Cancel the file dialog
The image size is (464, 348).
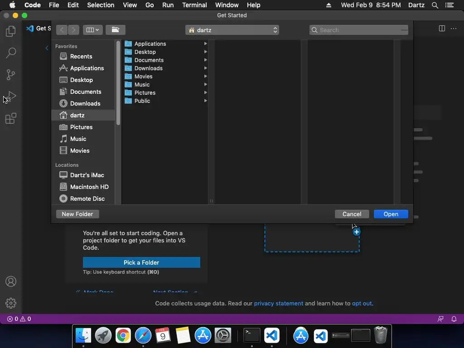(x=352, y=214)
